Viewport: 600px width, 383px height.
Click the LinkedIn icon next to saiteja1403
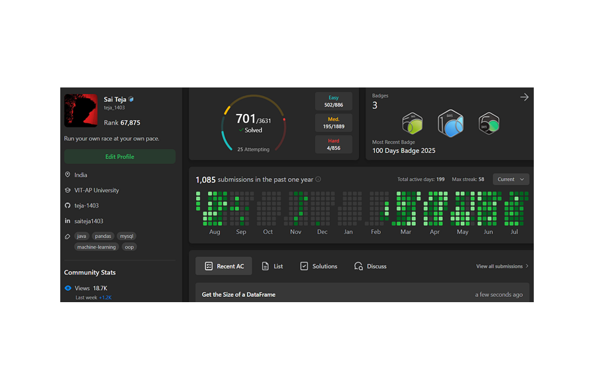pyautogui.click(x=68, y=221)
